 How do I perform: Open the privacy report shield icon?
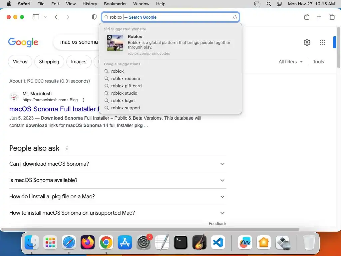point(94,17)
